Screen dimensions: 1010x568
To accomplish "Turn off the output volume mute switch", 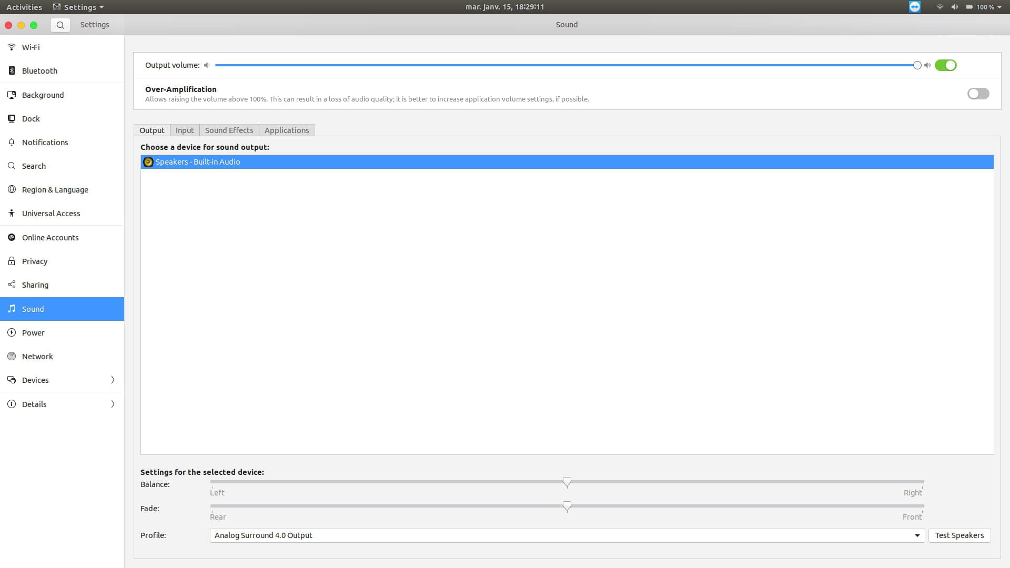I will 945,65.
